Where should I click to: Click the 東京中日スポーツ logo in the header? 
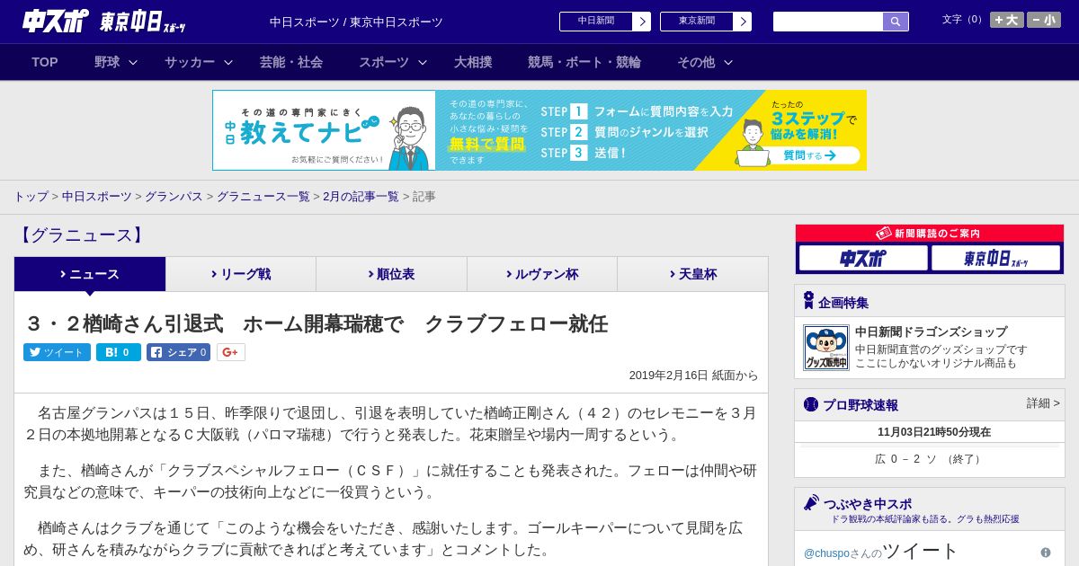coord(143,22)
